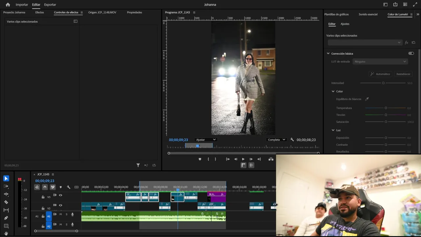Toggle snap magnet in timeline
Viewport: 421px width, 237px height.
[45, 187]
